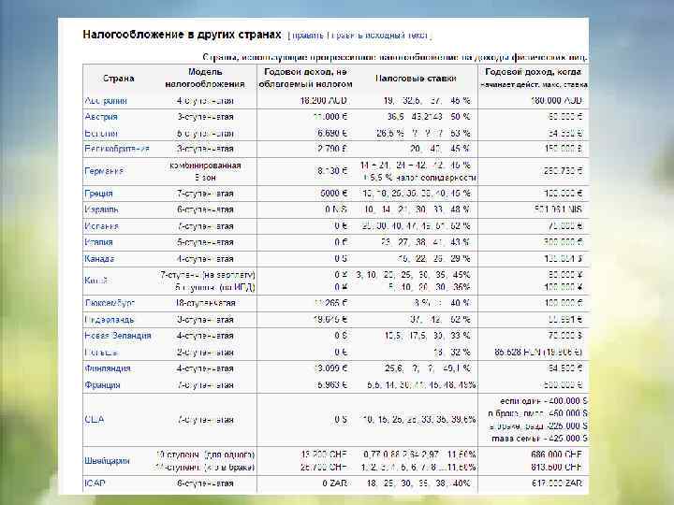The image size is (674, 505).
Task: Follow the Бельгия link in the table
Action: [101, 134]
